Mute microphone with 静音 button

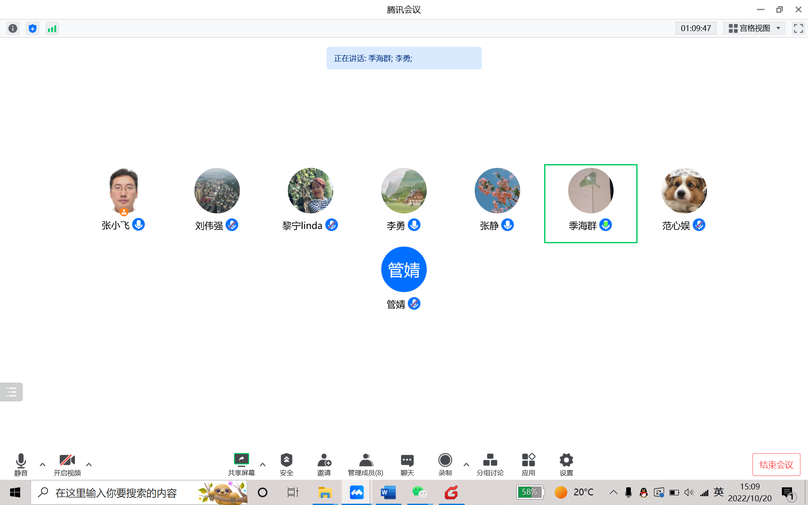coord(21,464)
